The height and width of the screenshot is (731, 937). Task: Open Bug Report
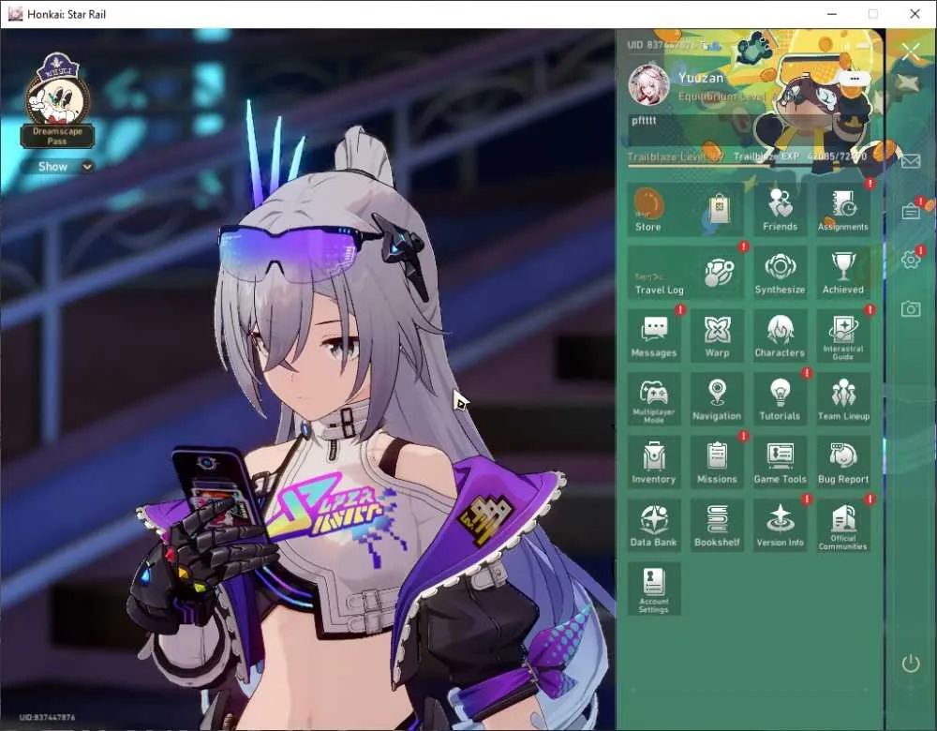(842, 463)
